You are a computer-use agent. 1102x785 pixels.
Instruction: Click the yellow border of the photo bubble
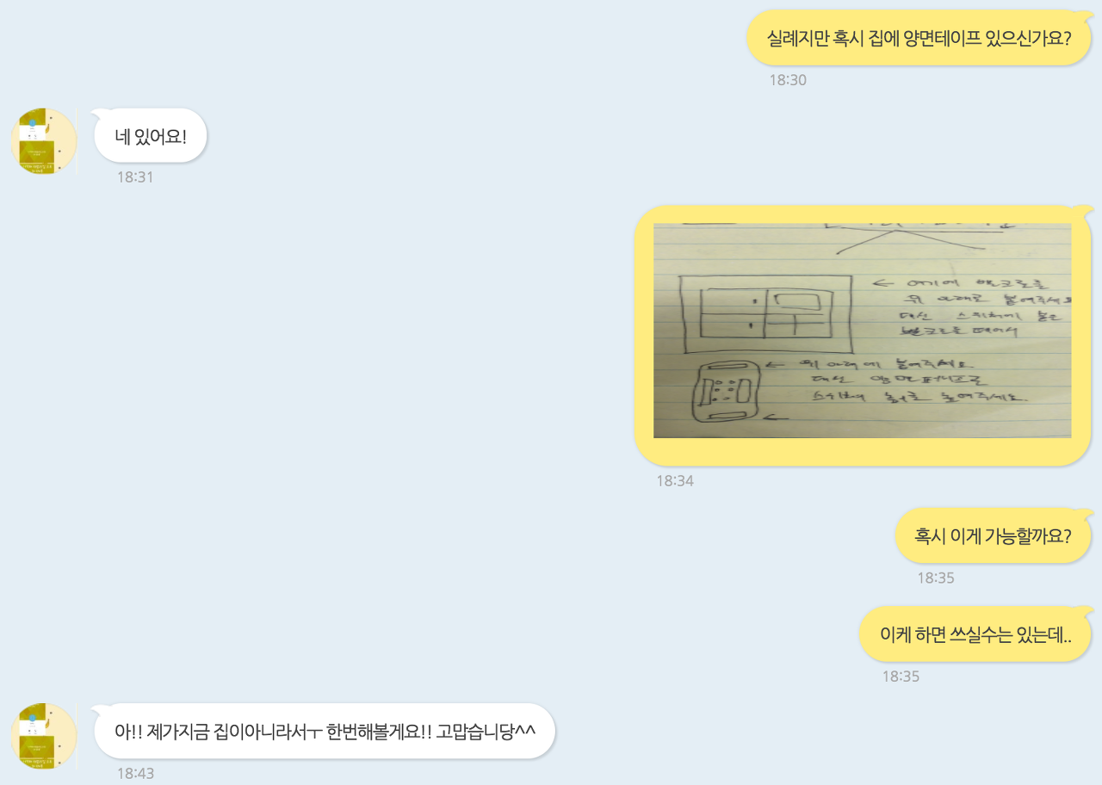pyautogui.click(x=644, y=336)
